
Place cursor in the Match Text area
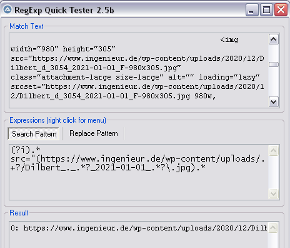pyautogui.click(x=139, y=70)
